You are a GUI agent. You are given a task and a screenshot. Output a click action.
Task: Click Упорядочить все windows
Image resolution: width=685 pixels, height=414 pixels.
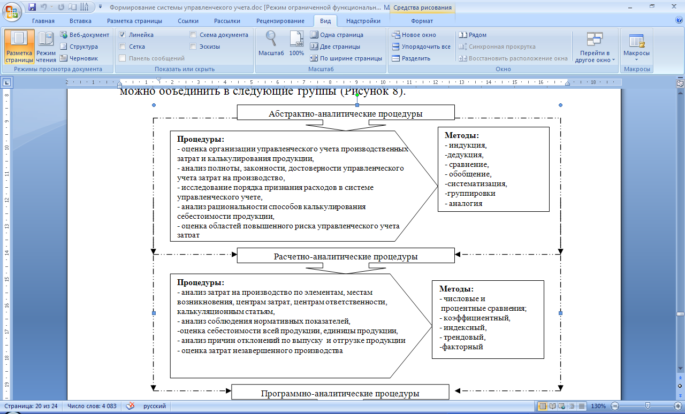(421, 47)
